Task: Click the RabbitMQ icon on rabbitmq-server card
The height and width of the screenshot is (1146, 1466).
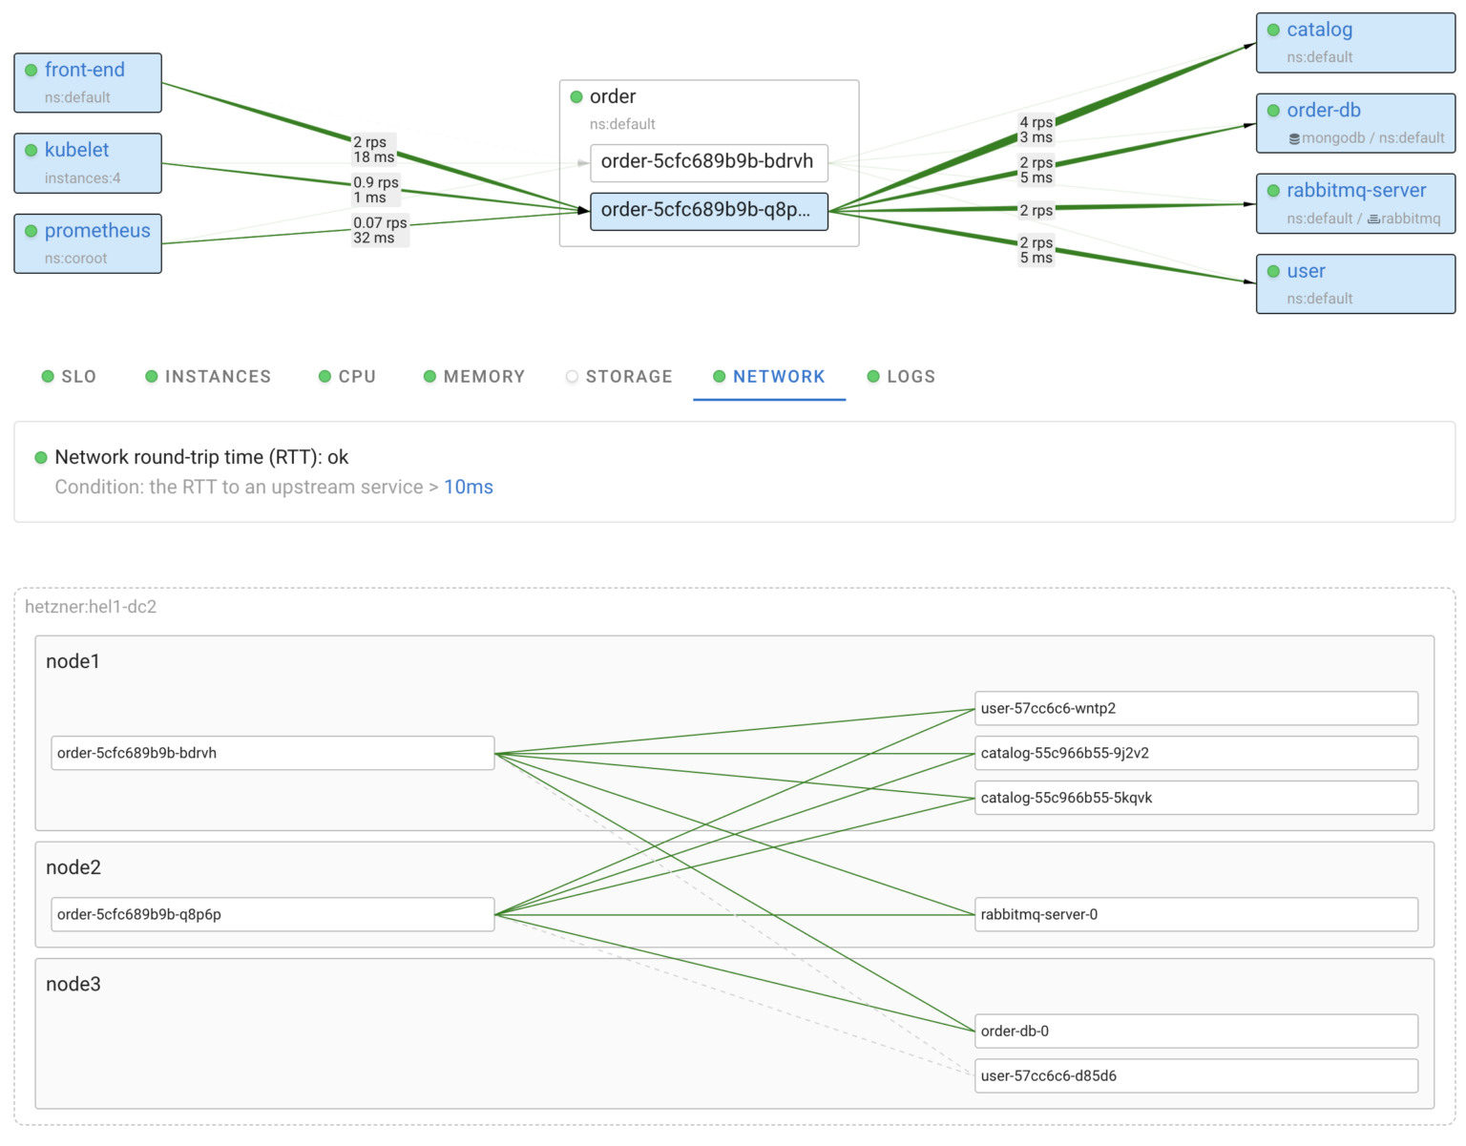Action: click(1374, 219)
